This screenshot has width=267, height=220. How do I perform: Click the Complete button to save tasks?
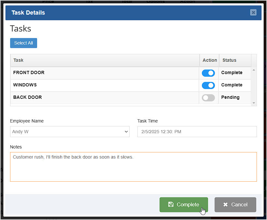(x=184, y=205)
